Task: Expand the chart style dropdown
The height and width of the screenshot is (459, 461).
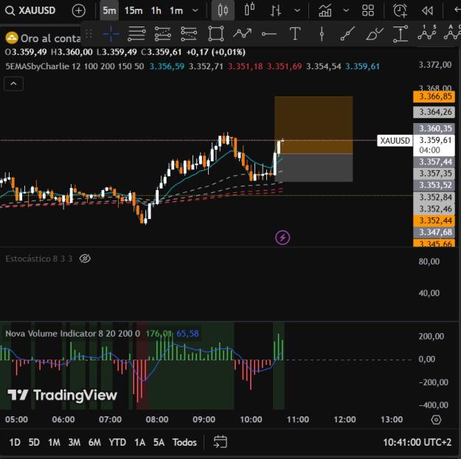Action: [297, 11]
